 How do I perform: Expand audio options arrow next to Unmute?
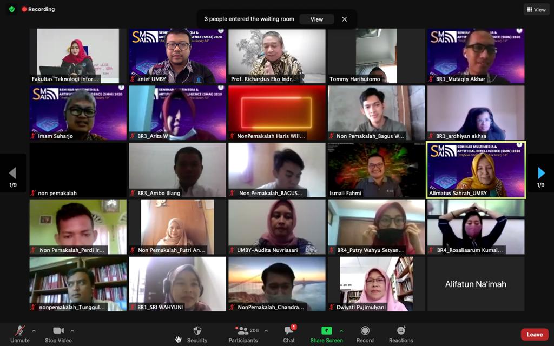click(x=34, y=331)
